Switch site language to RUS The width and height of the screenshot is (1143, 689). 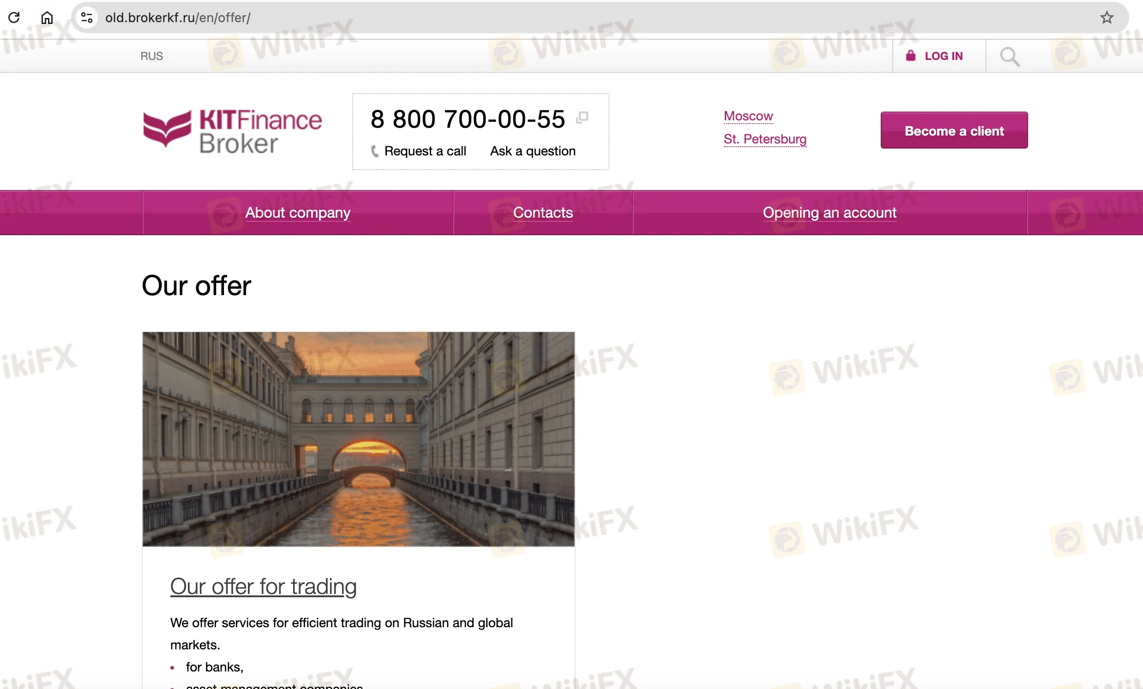click(152, 56)
